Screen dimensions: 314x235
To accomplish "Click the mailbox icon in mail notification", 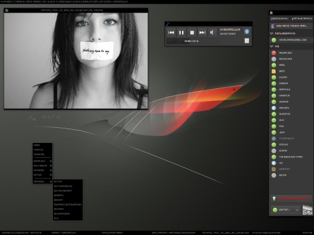I will [273, 26].
